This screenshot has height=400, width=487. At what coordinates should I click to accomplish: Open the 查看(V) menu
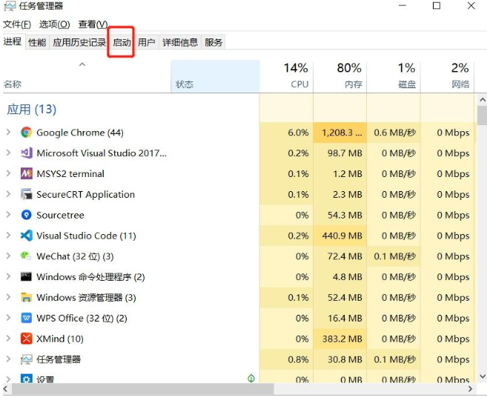(93, 24)
